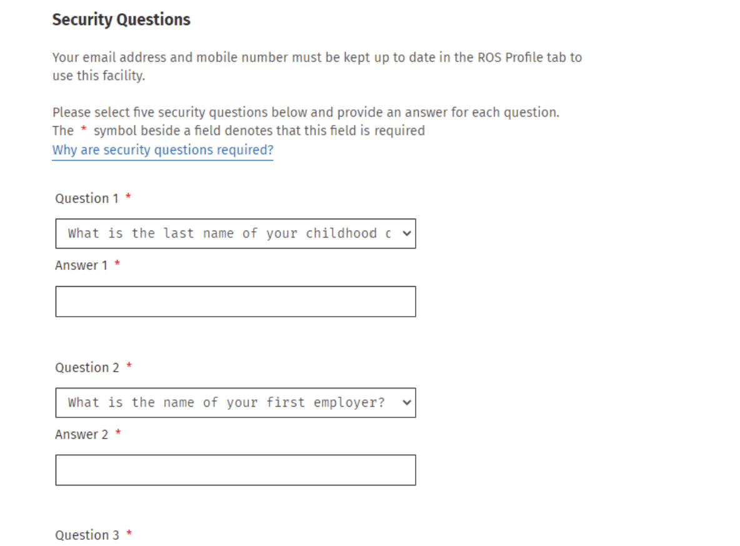Click the red asterisk beside Question 2
740x546 pixels.
pyautogui.click(x=129, y=366)
